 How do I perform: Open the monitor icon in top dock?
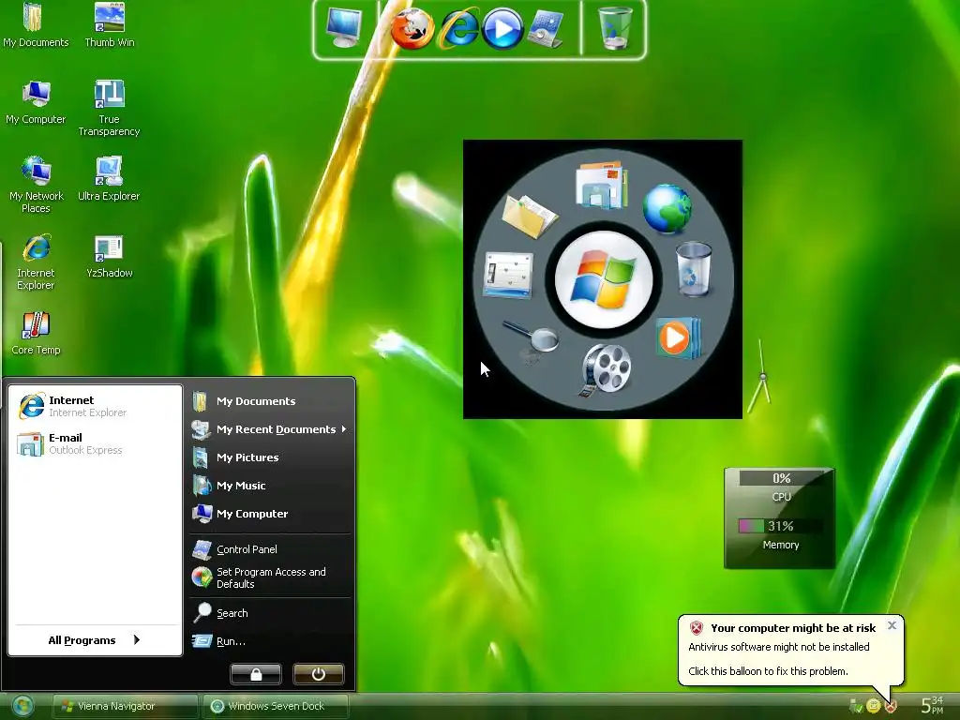[344, 28]
